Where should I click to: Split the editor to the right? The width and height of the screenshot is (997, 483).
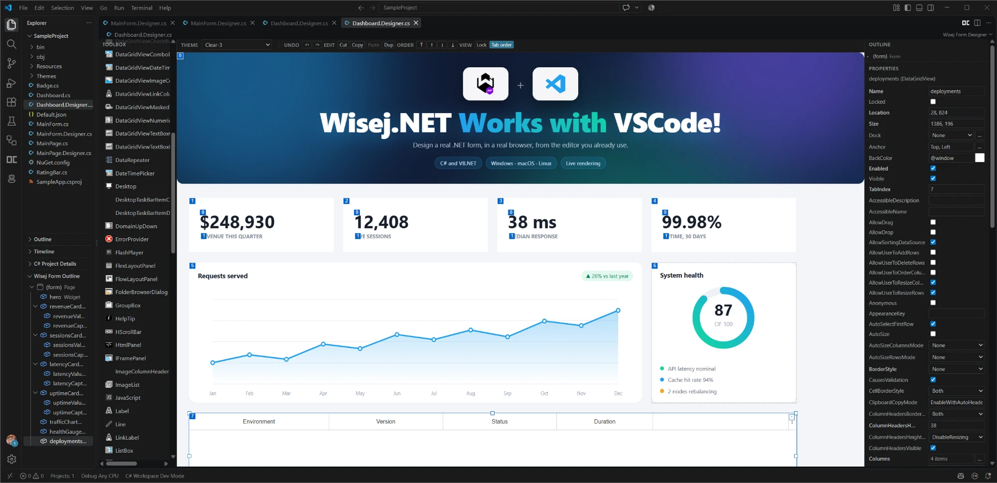977,23
